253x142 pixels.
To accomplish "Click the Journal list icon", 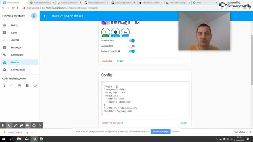I will click(x=4, y=40).
